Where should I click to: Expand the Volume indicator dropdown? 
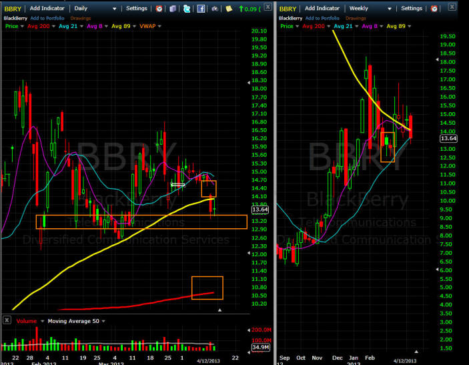point(42,322)
